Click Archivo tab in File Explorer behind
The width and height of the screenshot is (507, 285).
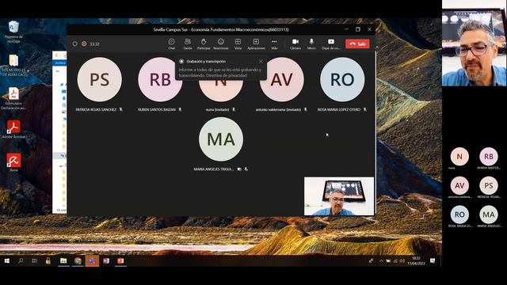[60, 63]
